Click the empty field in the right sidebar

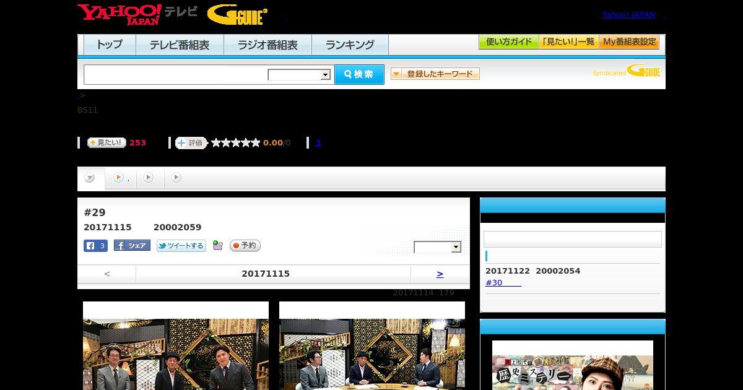(573, 239)
